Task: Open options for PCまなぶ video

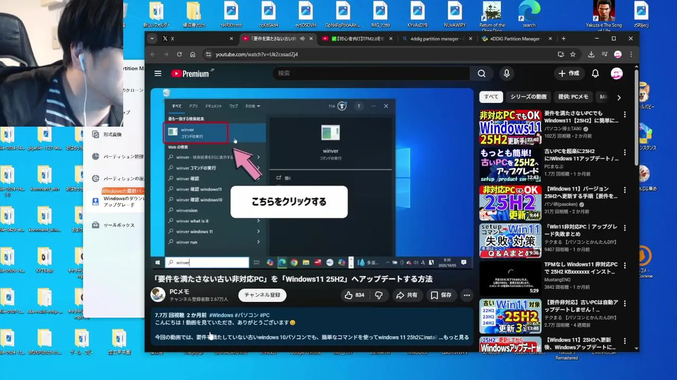Action: click(x=625, y=153)
